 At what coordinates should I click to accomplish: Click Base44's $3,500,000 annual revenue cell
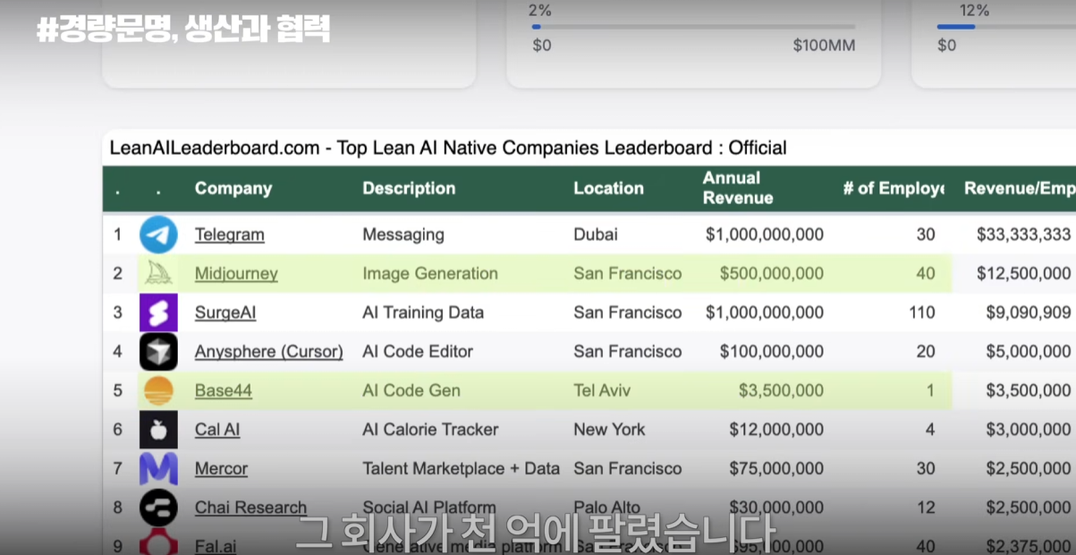pos(782,390)
